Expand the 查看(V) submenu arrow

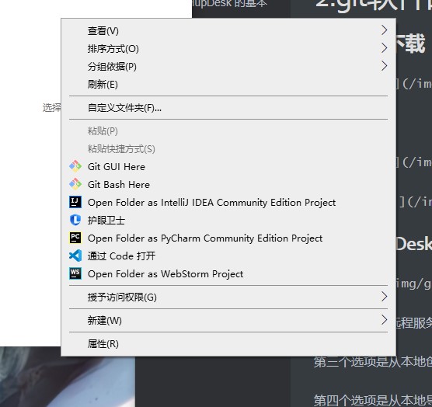pyautogui.click(x=385, y=30)
